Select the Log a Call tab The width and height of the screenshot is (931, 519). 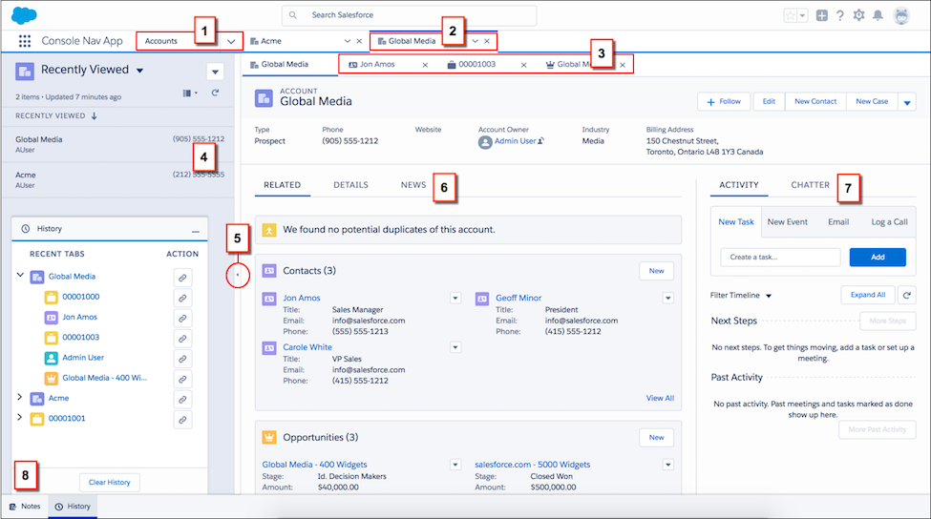(x=889, y=222)
